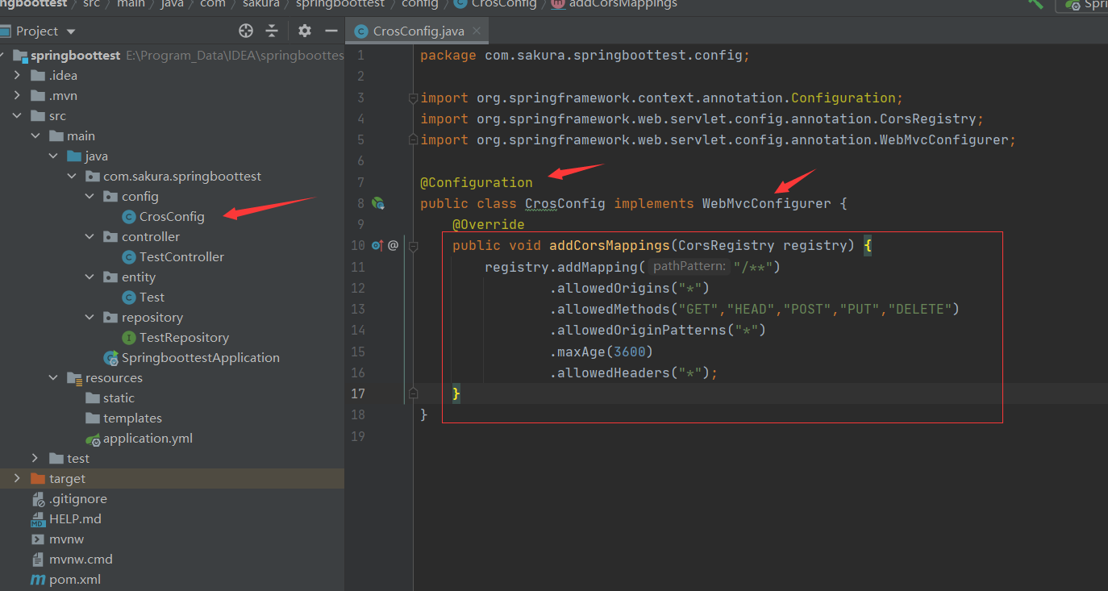This screenshot has width=1108, height=591.
Task: Click .allowedOrigins("*") on line 12
Action: pos(630,288)
